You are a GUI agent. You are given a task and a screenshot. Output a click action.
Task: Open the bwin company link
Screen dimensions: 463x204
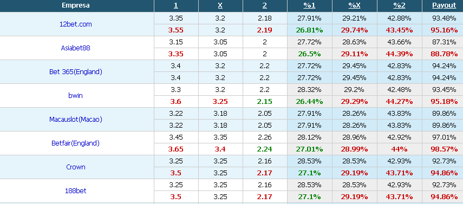[76, 95]
